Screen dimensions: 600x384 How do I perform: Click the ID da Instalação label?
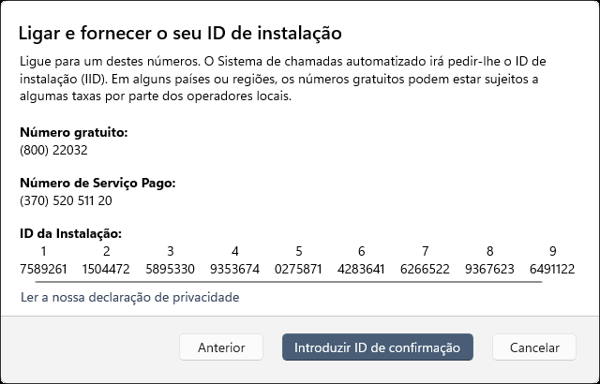70,233
